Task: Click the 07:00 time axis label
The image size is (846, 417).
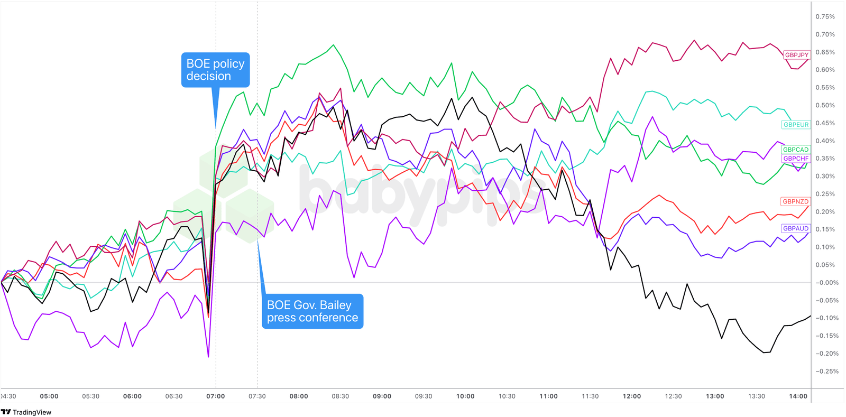Action: [x=216, y=396]
